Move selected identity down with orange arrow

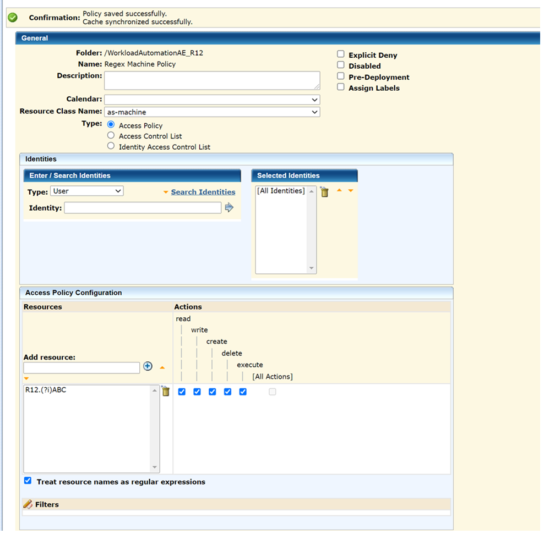pyautogui.click(x=351, y=191)
